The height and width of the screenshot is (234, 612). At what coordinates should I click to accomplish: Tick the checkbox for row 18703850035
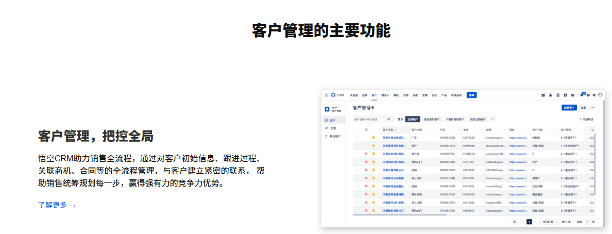coord(358,187)
